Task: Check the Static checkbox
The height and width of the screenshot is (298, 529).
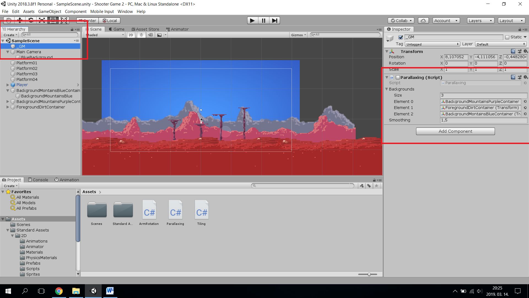Action: (507, 37)
